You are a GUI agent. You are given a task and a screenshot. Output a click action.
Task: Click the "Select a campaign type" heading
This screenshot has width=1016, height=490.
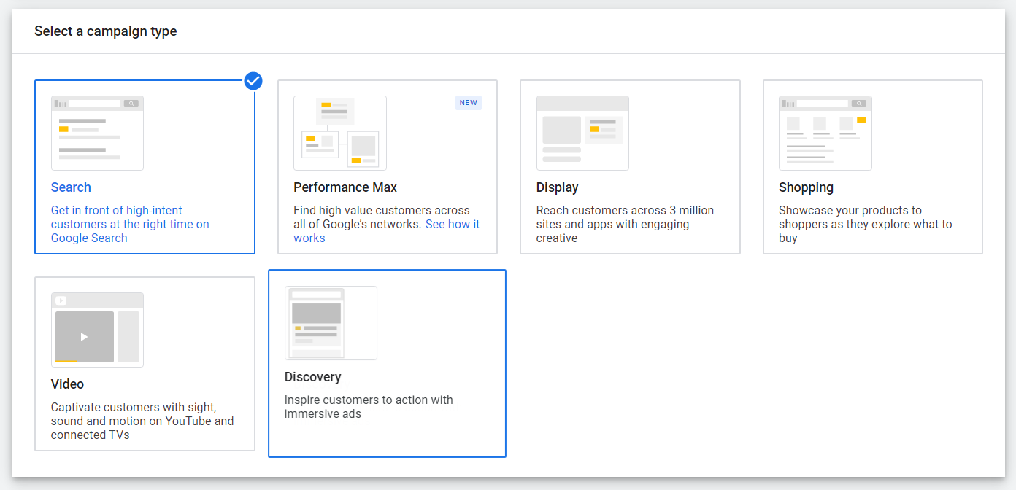tap(105, 31)
